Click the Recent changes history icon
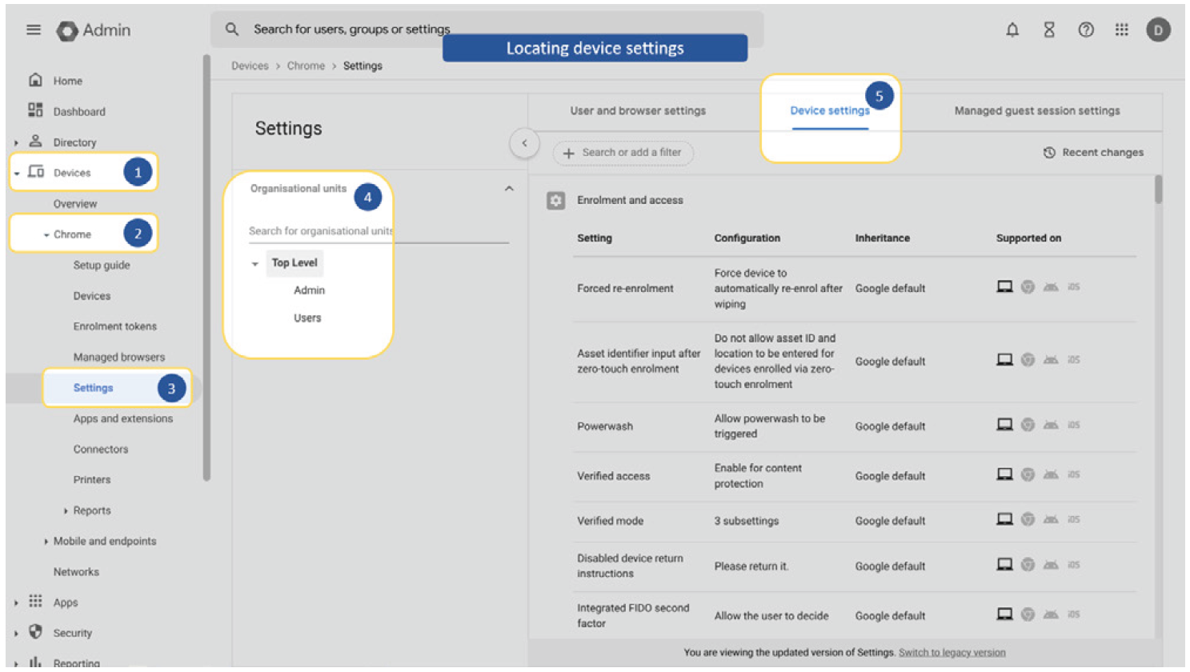The height and width of the screenshot is (672, 1190). (x=1049, y=152)
